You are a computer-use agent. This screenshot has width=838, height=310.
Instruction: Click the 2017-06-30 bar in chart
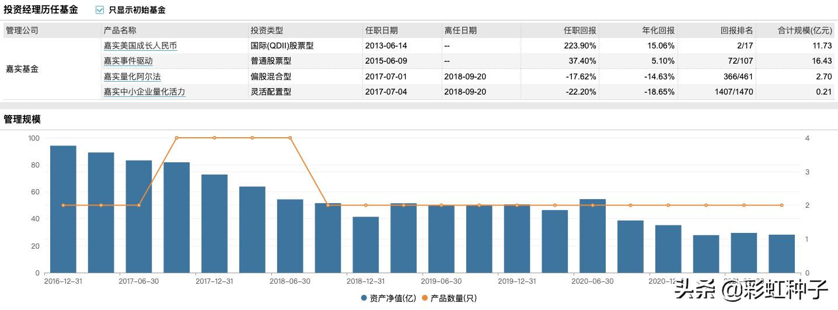coord(139,217)
